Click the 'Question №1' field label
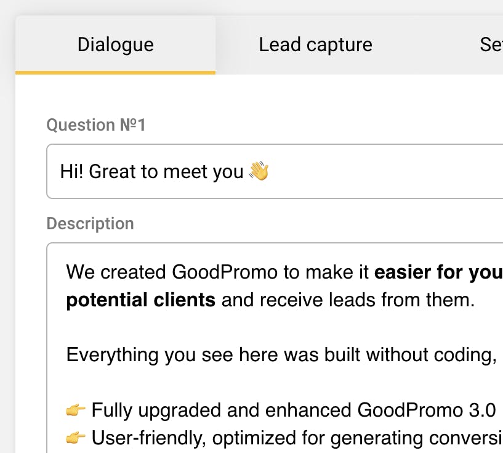 pyautogui.click(x=96, y=125)
